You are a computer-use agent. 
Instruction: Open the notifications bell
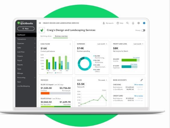tap(133, 23)
